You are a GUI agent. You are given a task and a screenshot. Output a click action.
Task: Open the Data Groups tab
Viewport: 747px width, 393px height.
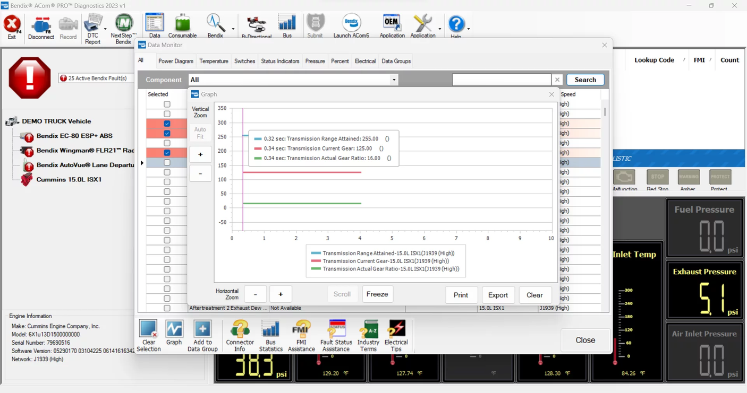point(396,61)
